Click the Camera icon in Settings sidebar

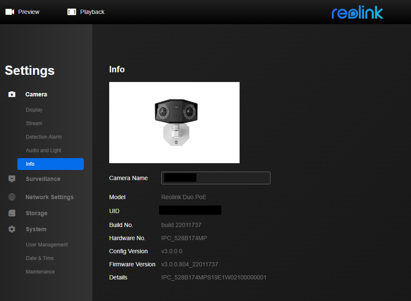click(11, 94)
